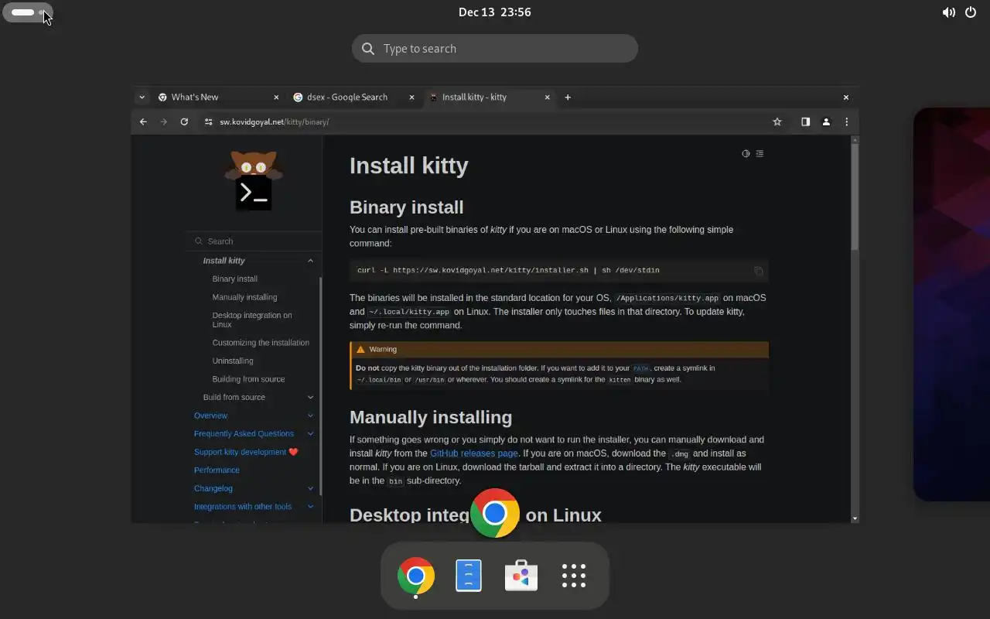The height and width of the screenshot is (619, 990).
Task: Close the What's New tab
Action: [x=276, y=97]
